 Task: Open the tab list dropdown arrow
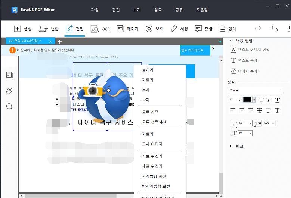coord(220,41)
